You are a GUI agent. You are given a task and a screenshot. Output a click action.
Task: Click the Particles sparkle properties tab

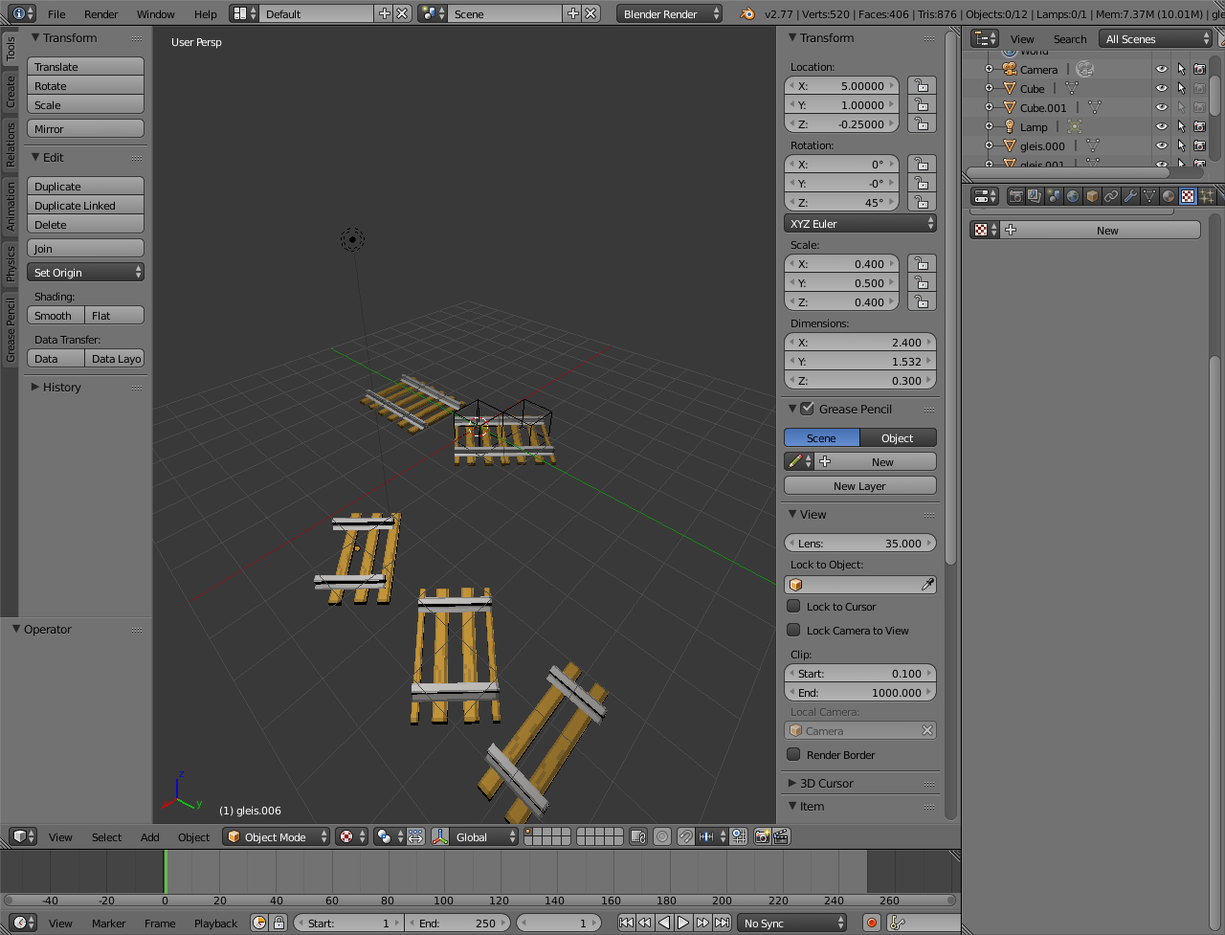(x=1207, y=196)
